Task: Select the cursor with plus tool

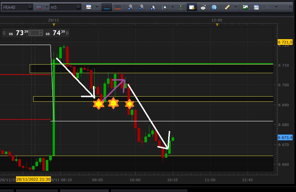Action: (153, 7)
